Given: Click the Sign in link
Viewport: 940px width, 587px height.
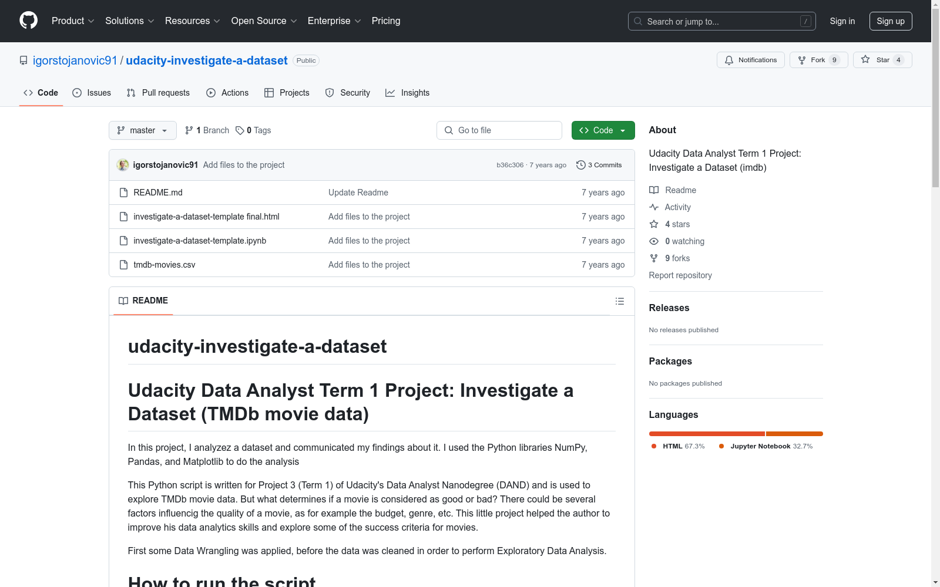Looking at the screenshot, I should [842, 21].
